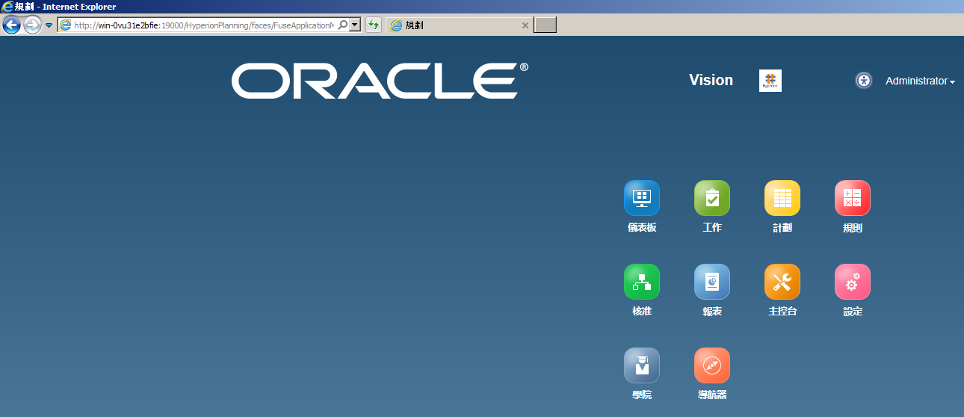
Task: Click the Internet Explorer window title
Action: click(x=65, y=7)
